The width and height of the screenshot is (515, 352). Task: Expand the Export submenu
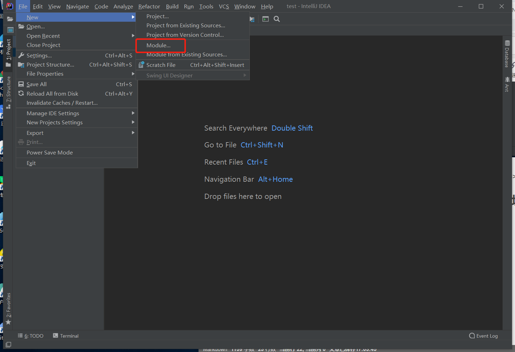pos(77,133)
